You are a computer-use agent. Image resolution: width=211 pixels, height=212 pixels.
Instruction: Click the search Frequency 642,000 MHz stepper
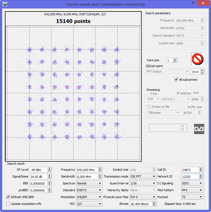(x=202, y=20)
